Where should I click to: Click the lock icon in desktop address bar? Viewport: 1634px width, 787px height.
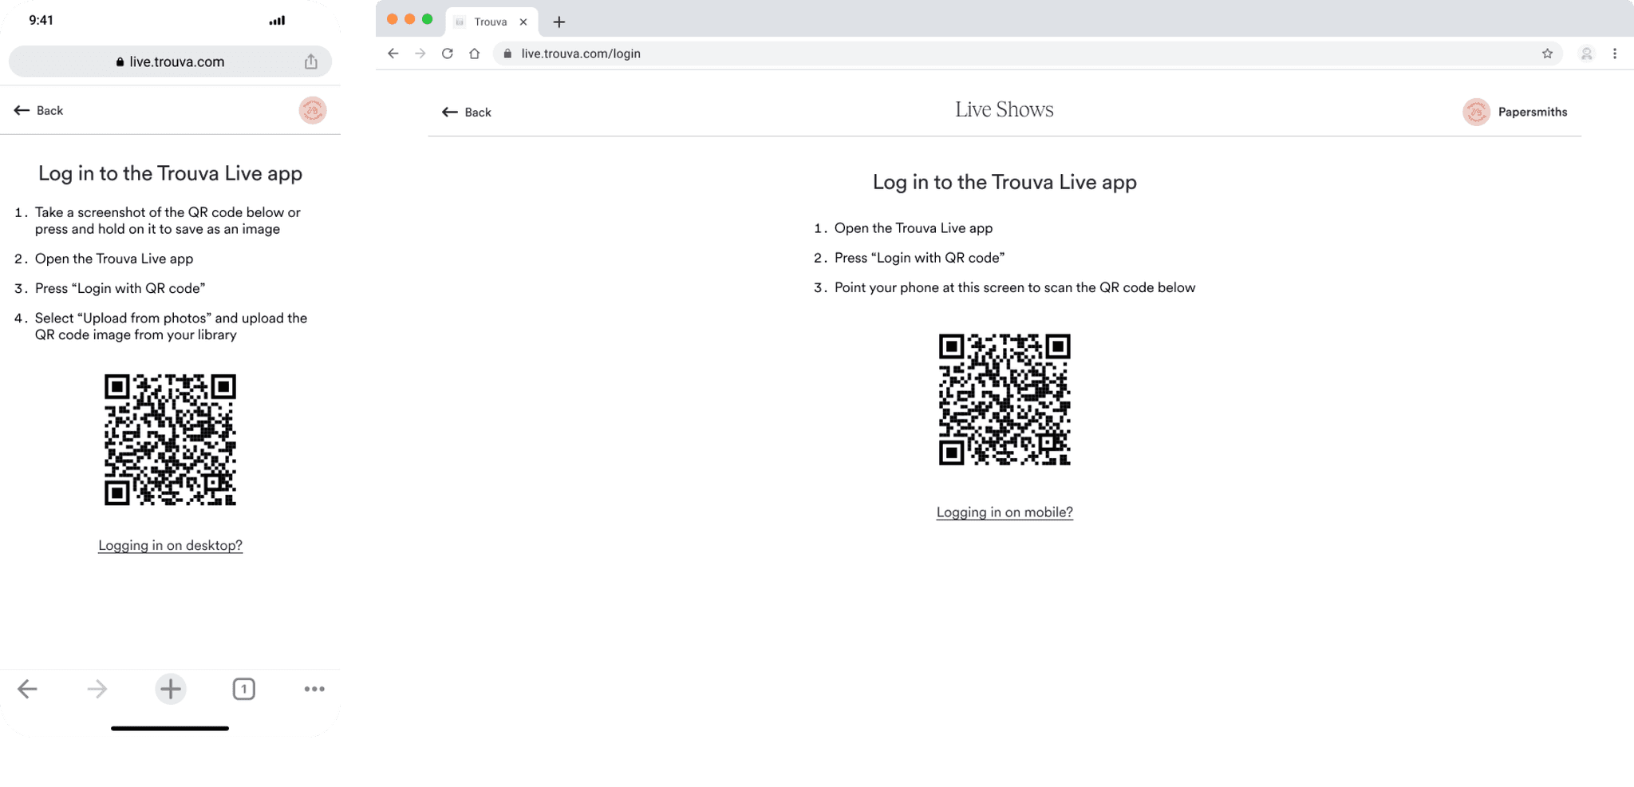[507, 53]
